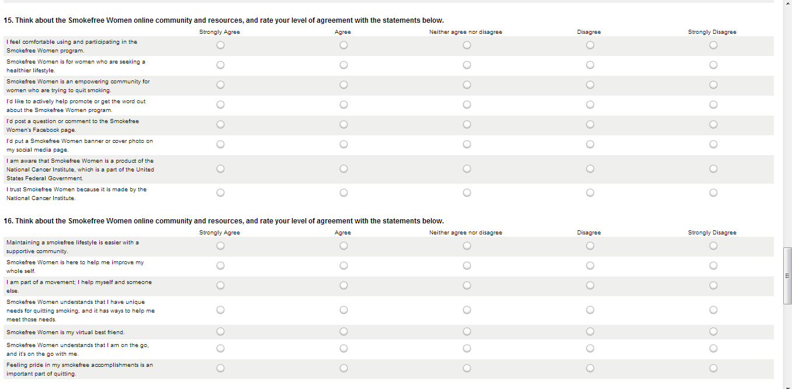Mark Agree for seeking a healthier lifestyle

click(x=343, y=65)
